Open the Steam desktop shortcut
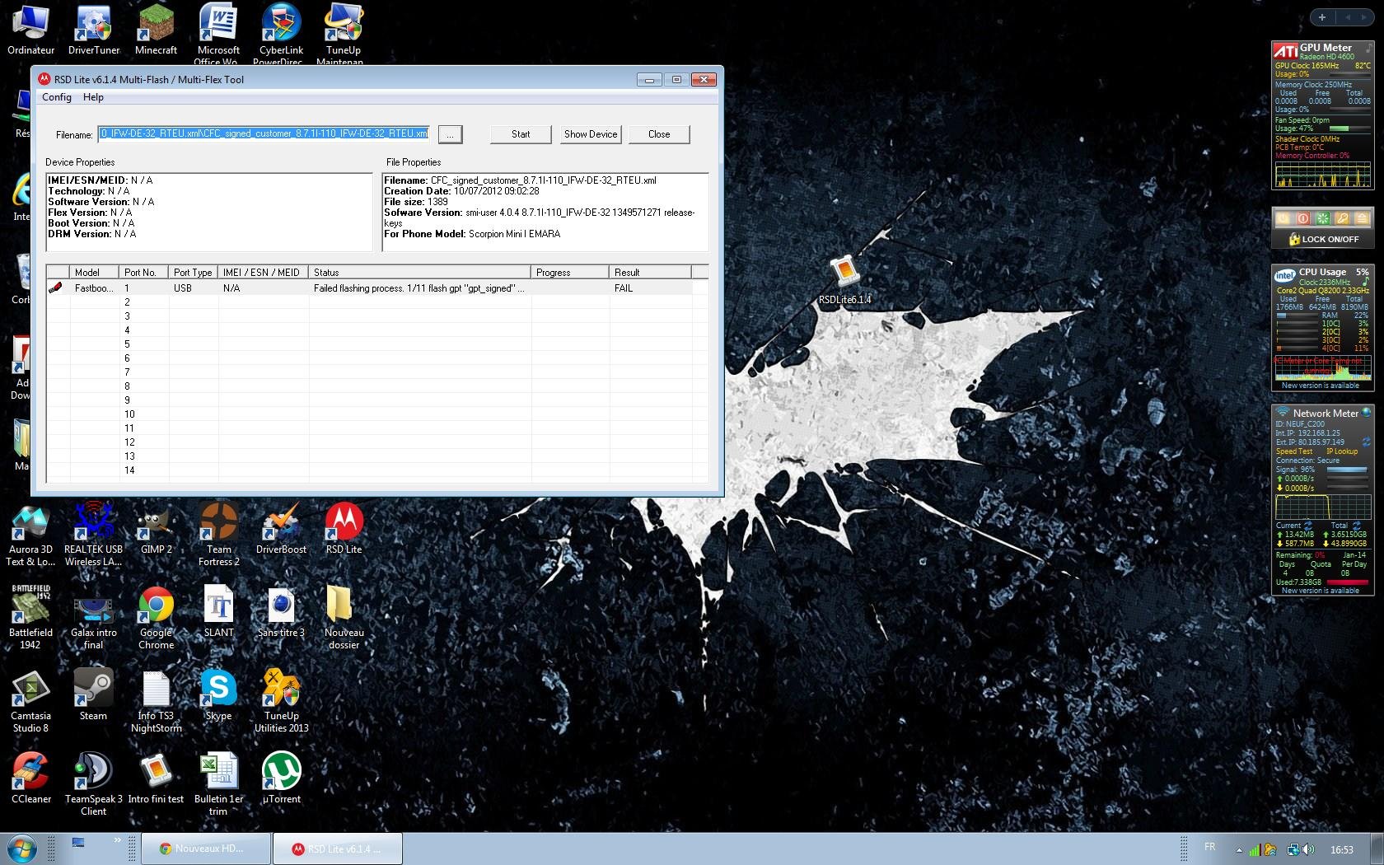1384x865 pixels. [93, 696]
